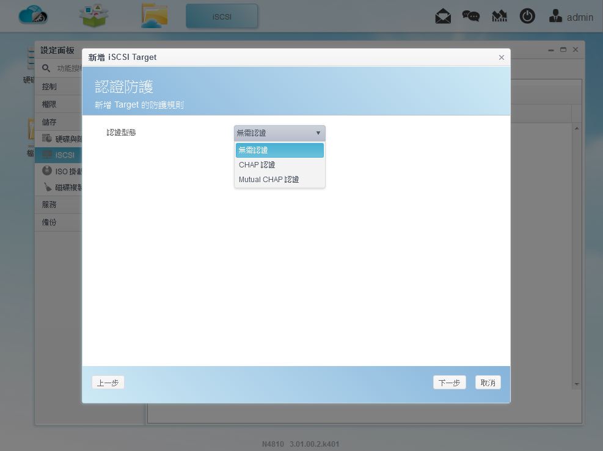Open the chat messages bubble icon
Screen dimensions: 603x451
click(470, 16)
